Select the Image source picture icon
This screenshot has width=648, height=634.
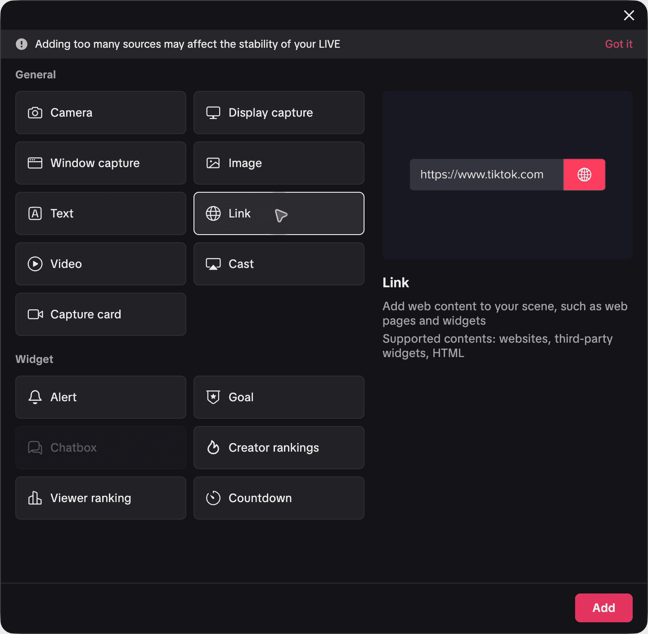click(213, 163)
